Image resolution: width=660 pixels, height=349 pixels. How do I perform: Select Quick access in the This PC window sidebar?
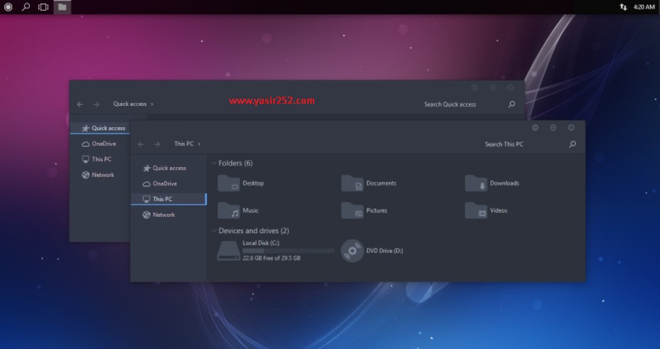pos(169,168)
